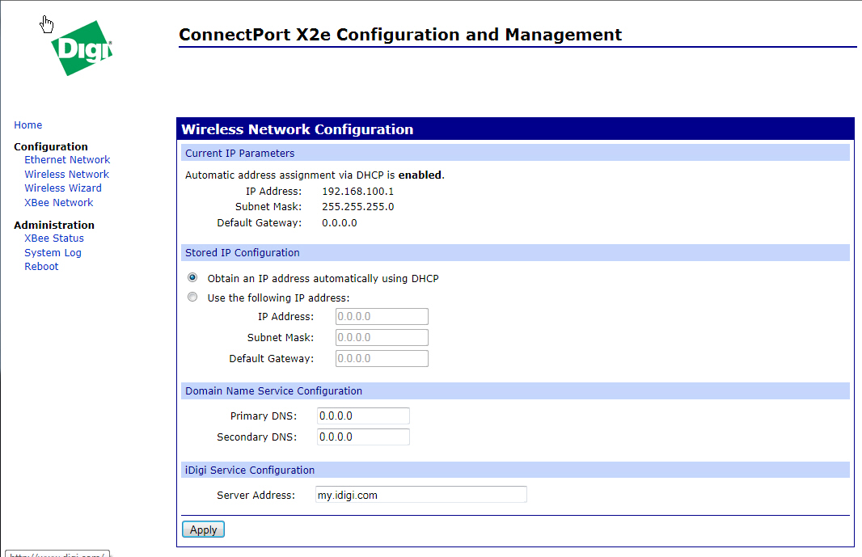This screenshot has height=557, width=862.
Task: Select obtain IP automatically using DHCP
Action: (192, 278)
